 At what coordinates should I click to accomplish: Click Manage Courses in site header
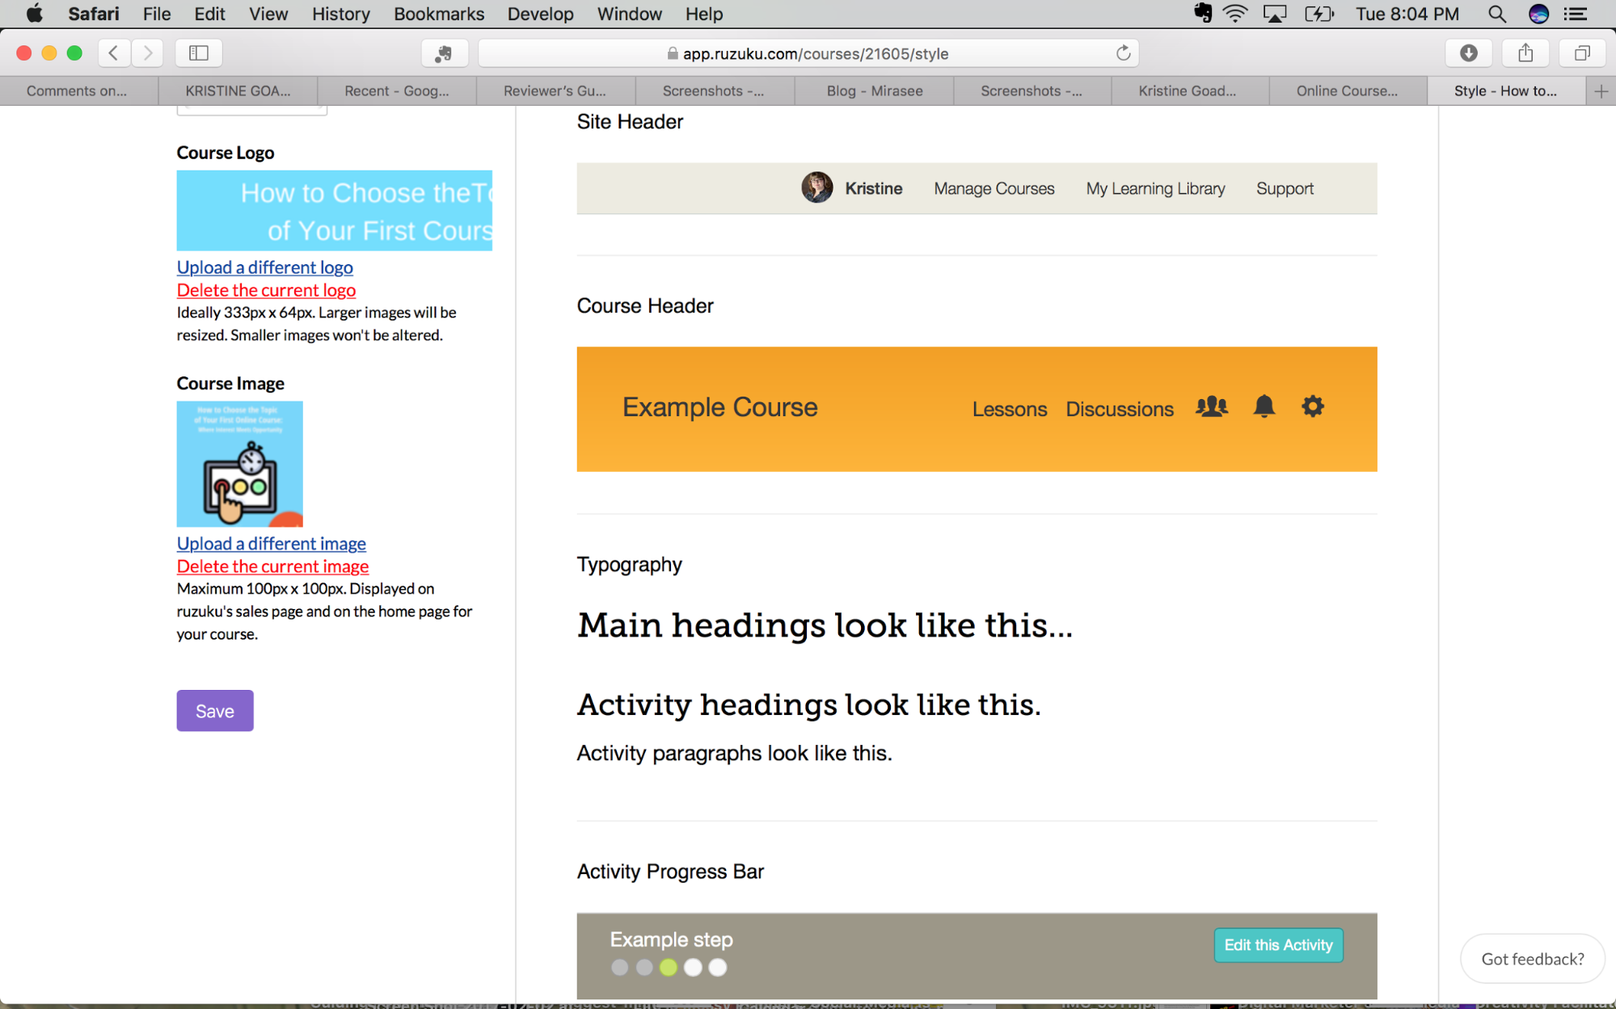pos(994,188)
